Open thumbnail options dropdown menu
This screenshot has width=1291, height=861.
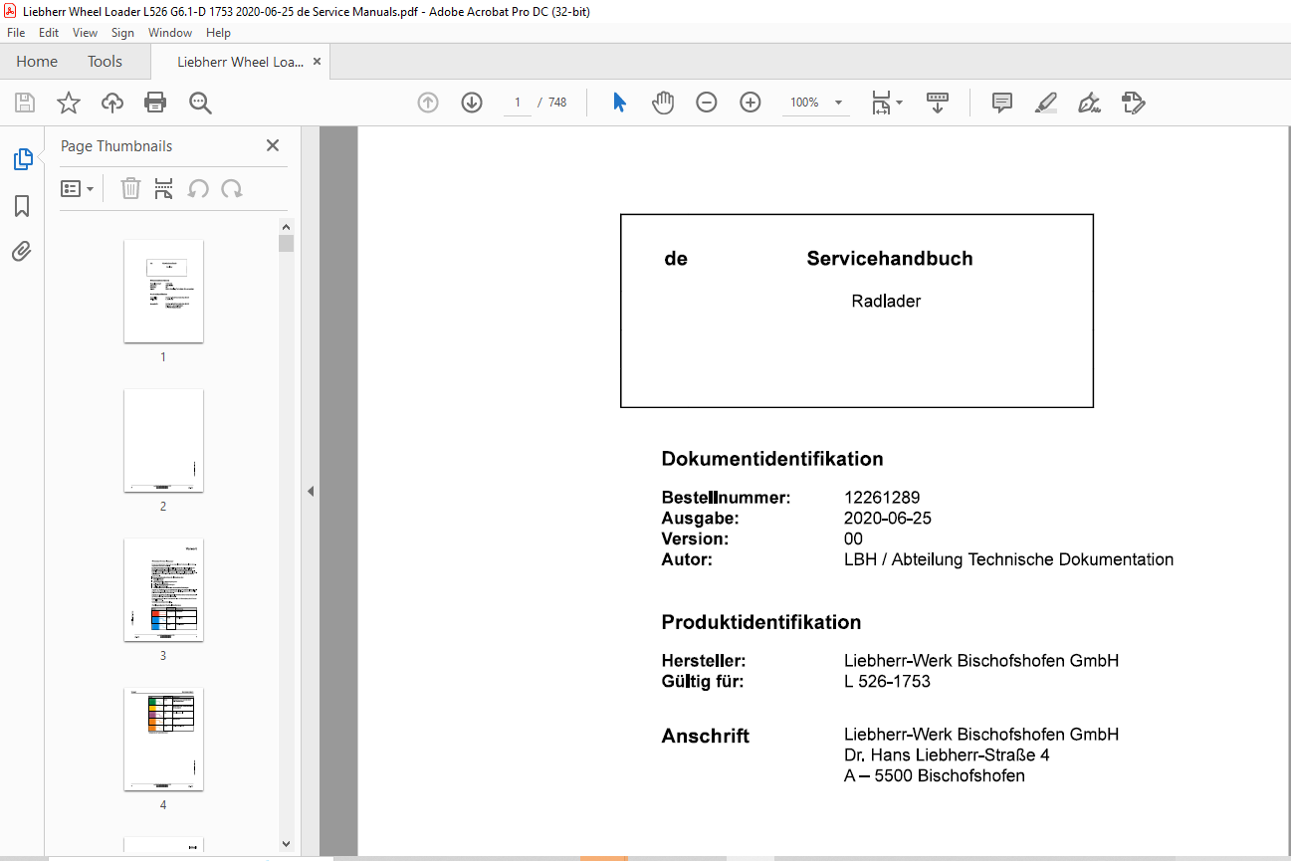(77, 188)
